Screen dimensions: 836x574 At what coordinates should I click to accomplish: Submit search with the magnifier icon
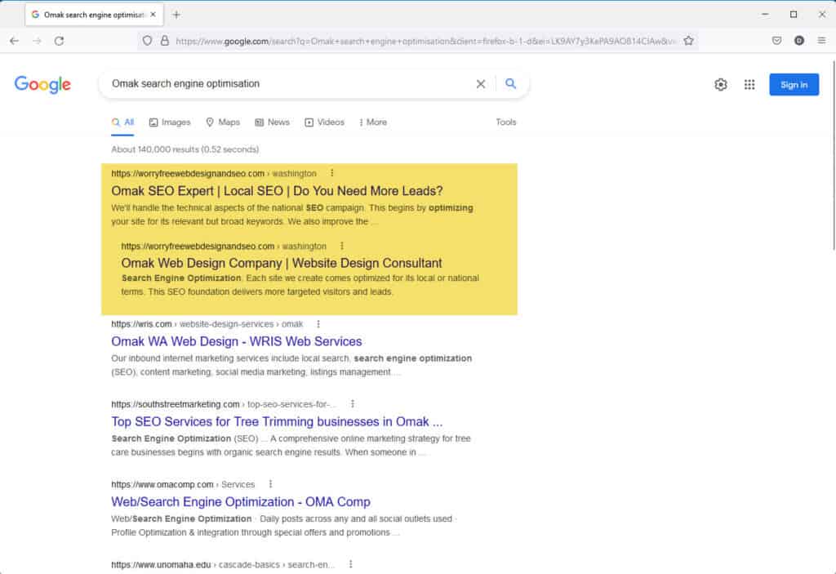(510, 84)
